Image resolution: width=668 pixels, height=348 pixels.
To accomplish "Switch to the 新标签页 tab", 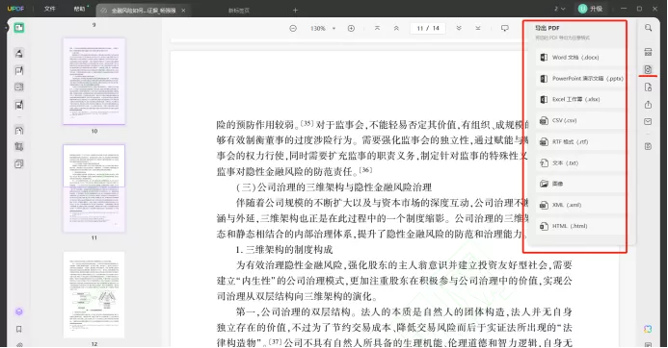I will (x=239, y=11).
